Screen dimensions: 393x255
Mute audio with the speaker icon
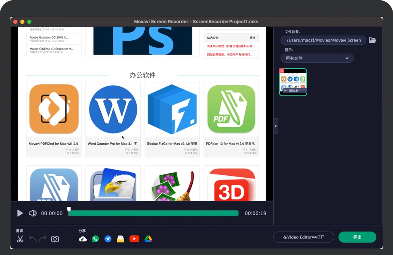[x=32, y=213]
